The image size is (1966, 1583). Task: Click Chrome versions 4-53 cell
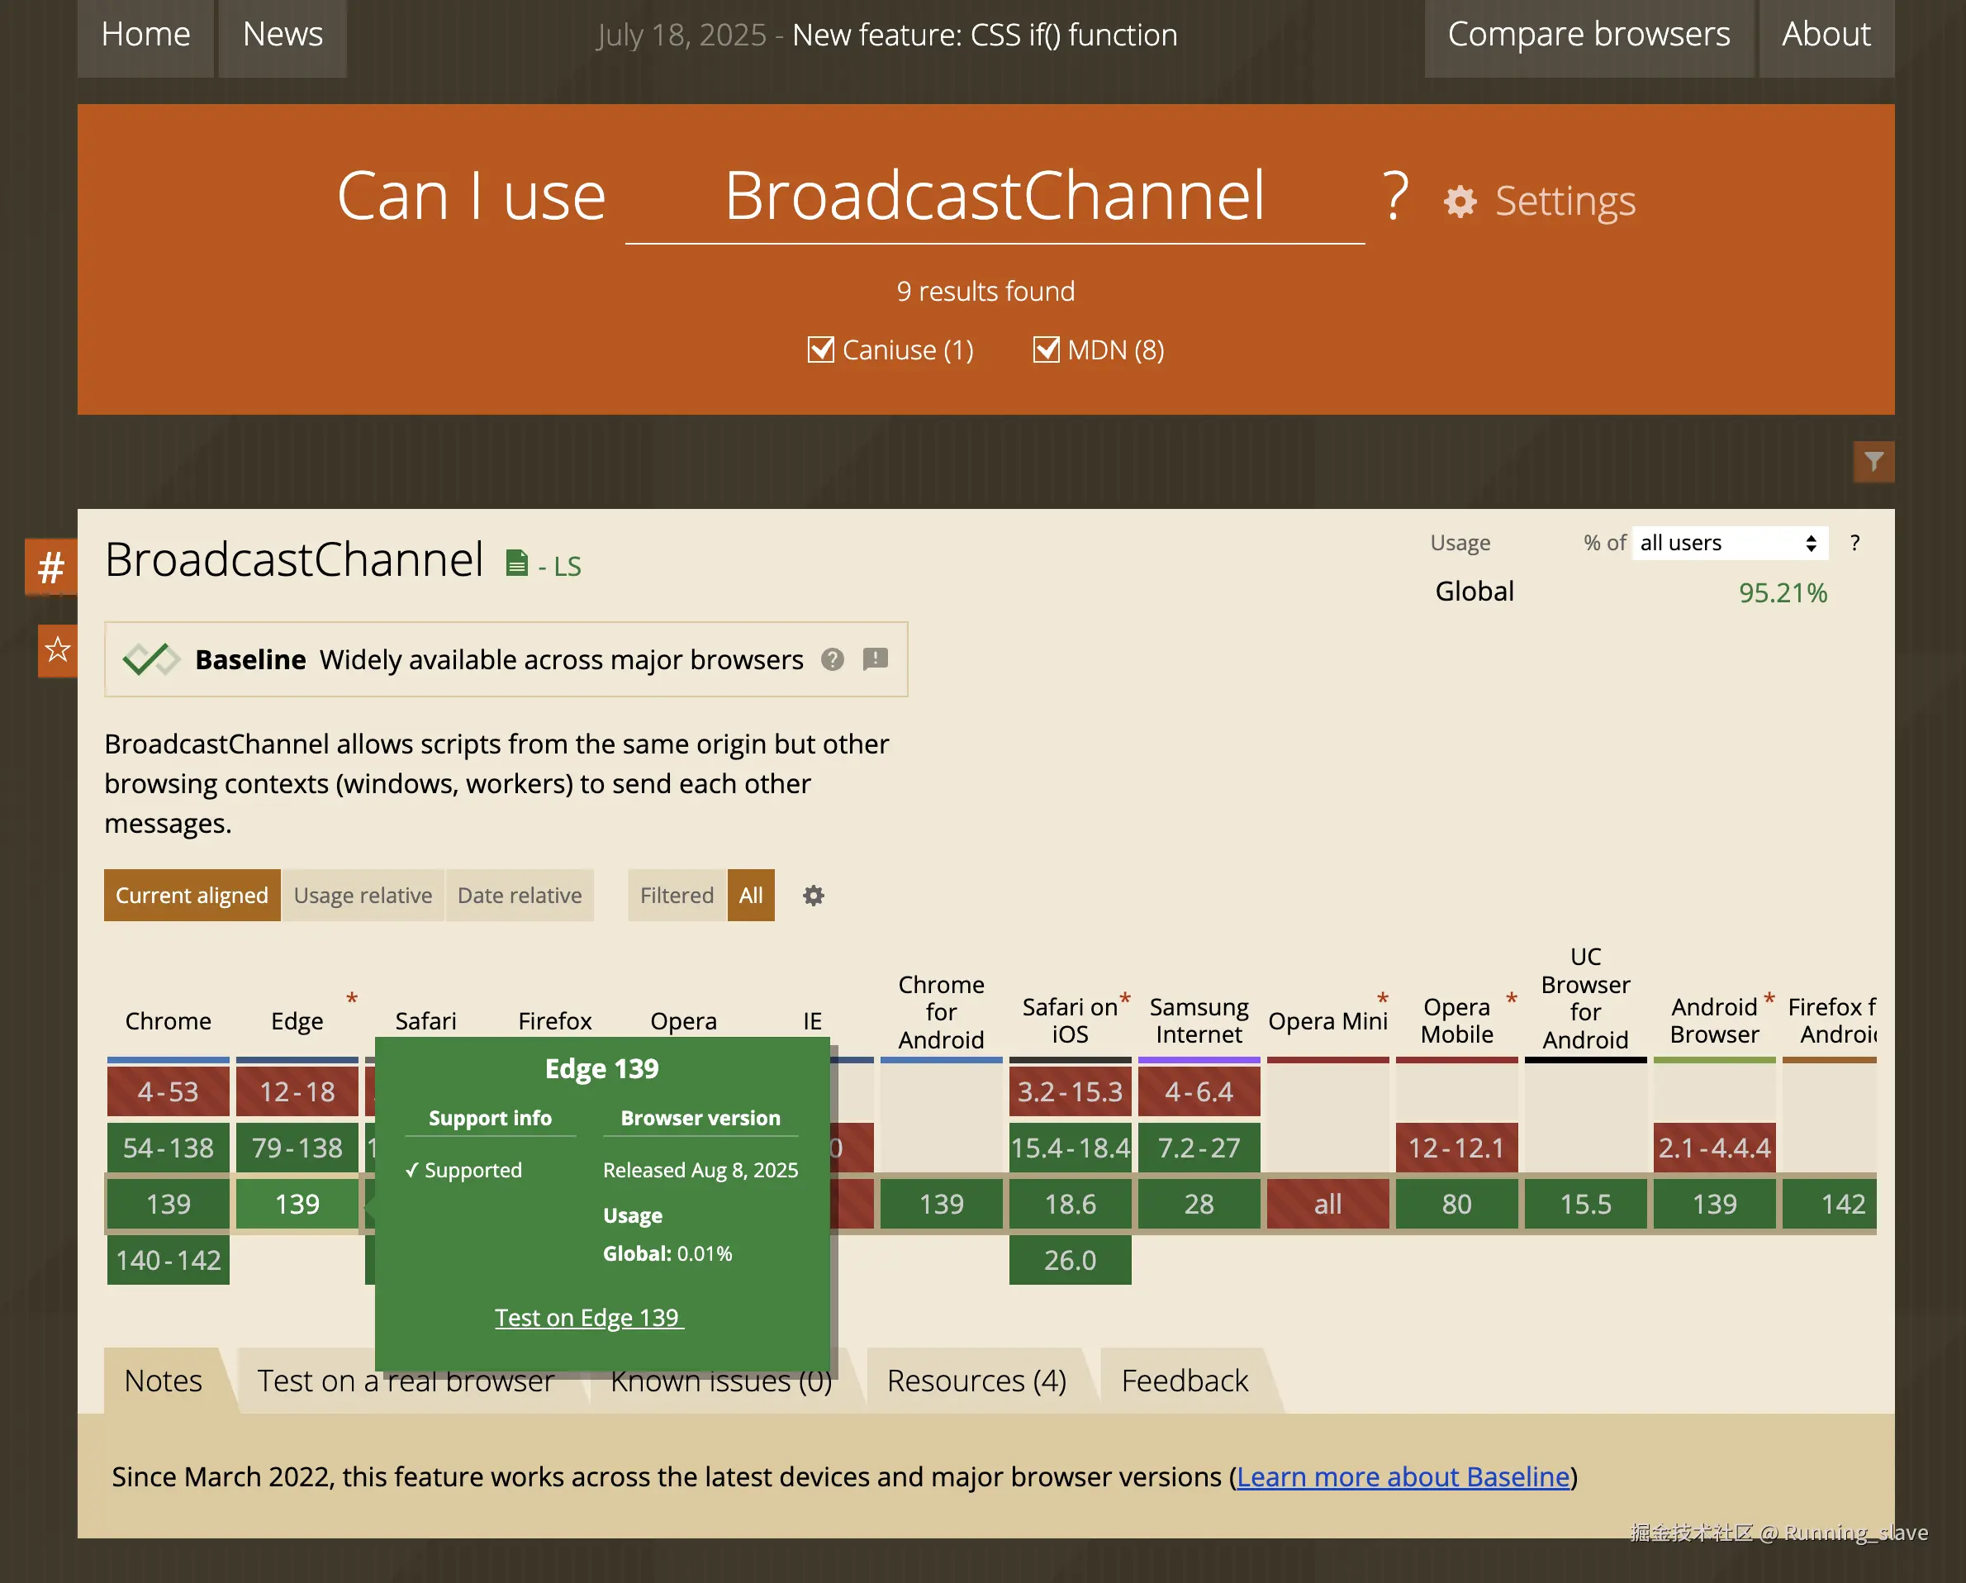(x=169, y=1091)
